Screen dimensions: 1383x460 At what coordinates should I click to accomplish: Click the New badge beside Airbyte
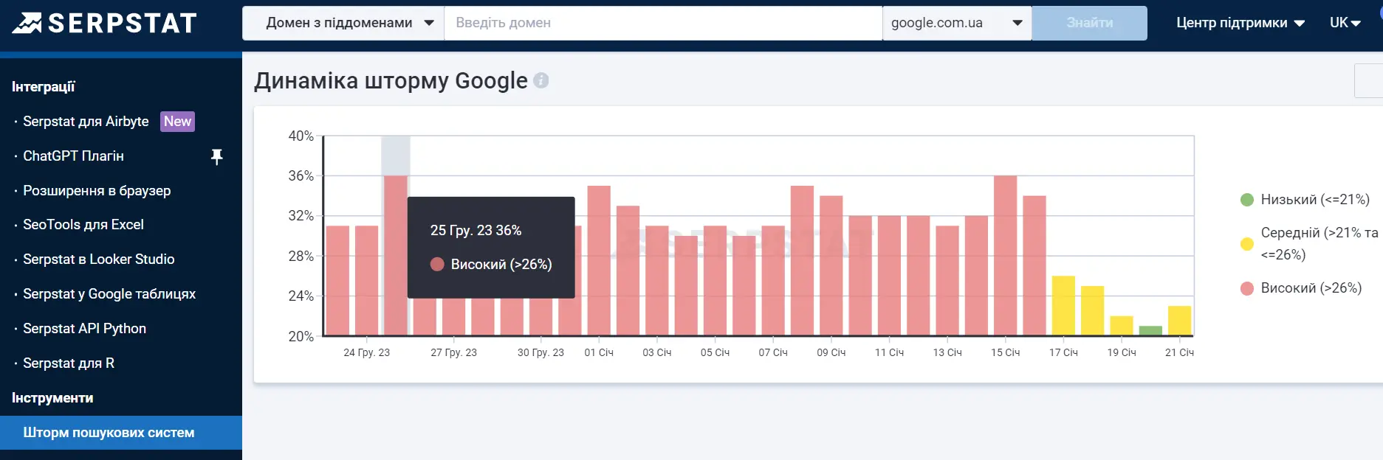click(x=178, y=122)
